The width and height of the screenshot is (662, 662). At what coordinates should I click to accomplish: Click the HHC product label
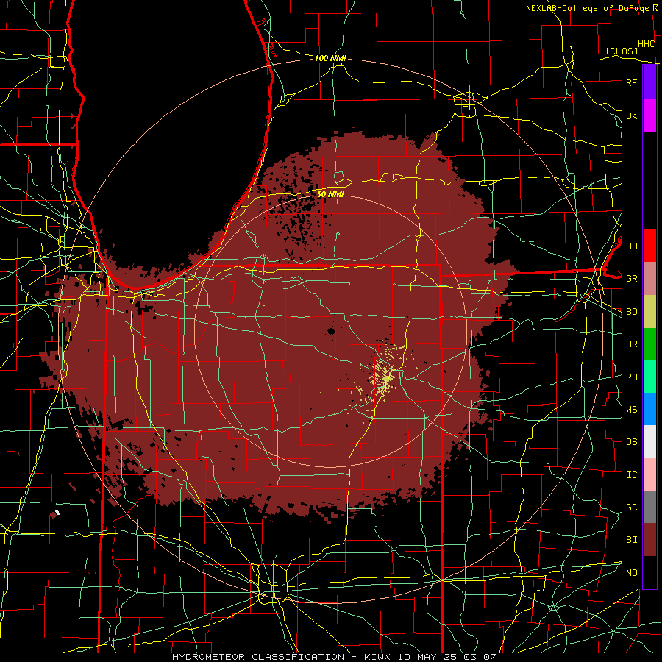click(646, 44)
